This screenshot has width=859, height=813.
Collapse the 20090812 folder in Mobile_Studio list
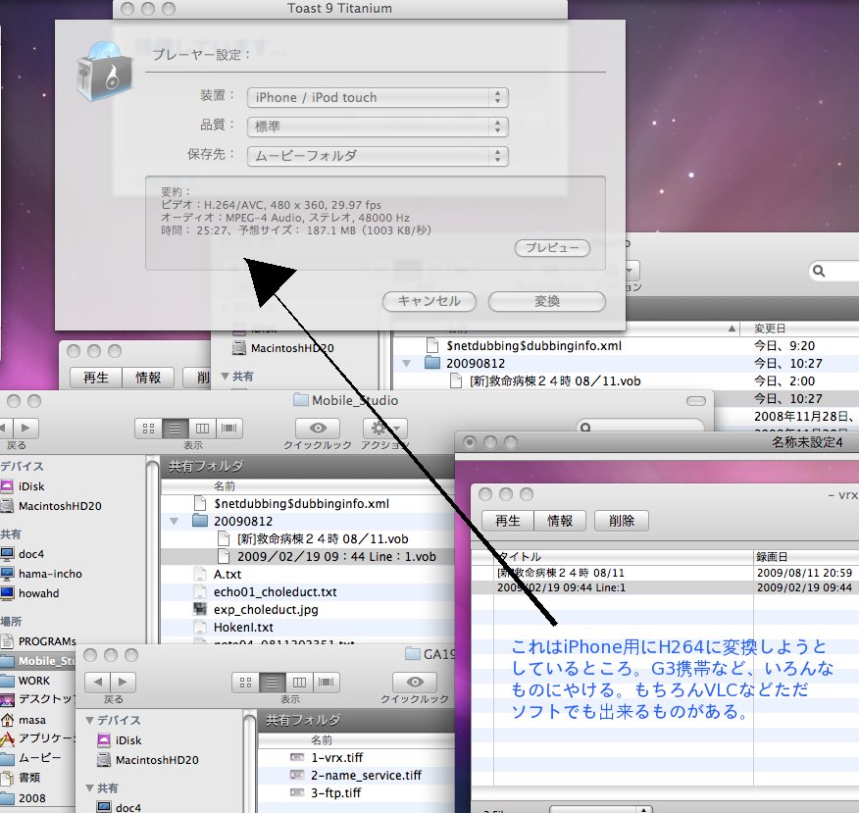coord(175,522)
